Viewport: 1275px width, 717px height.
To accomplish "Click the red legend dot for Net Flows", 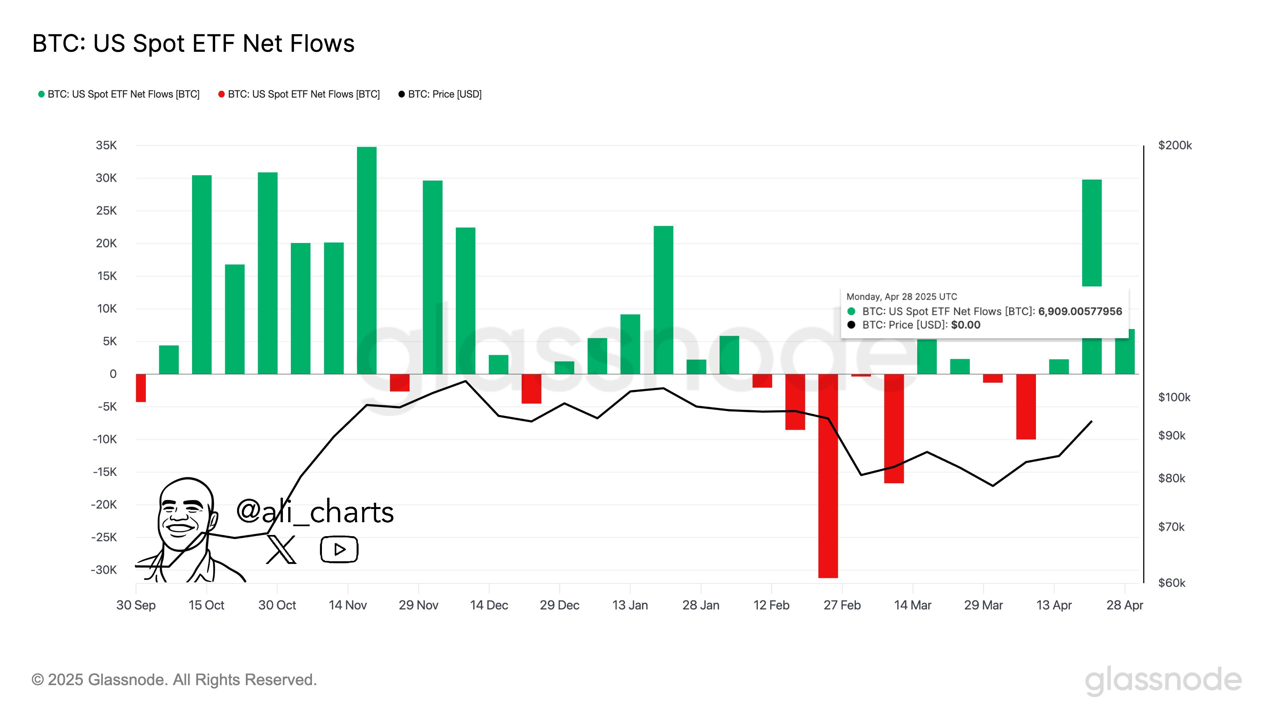I will (x=221, y=94).
